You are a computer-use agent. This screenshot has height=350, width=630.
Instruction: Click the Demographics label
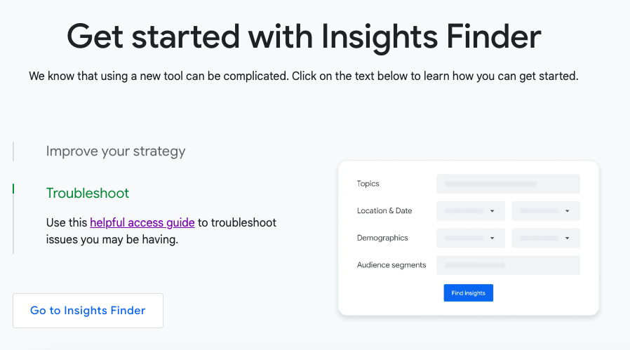click(382, 238)
